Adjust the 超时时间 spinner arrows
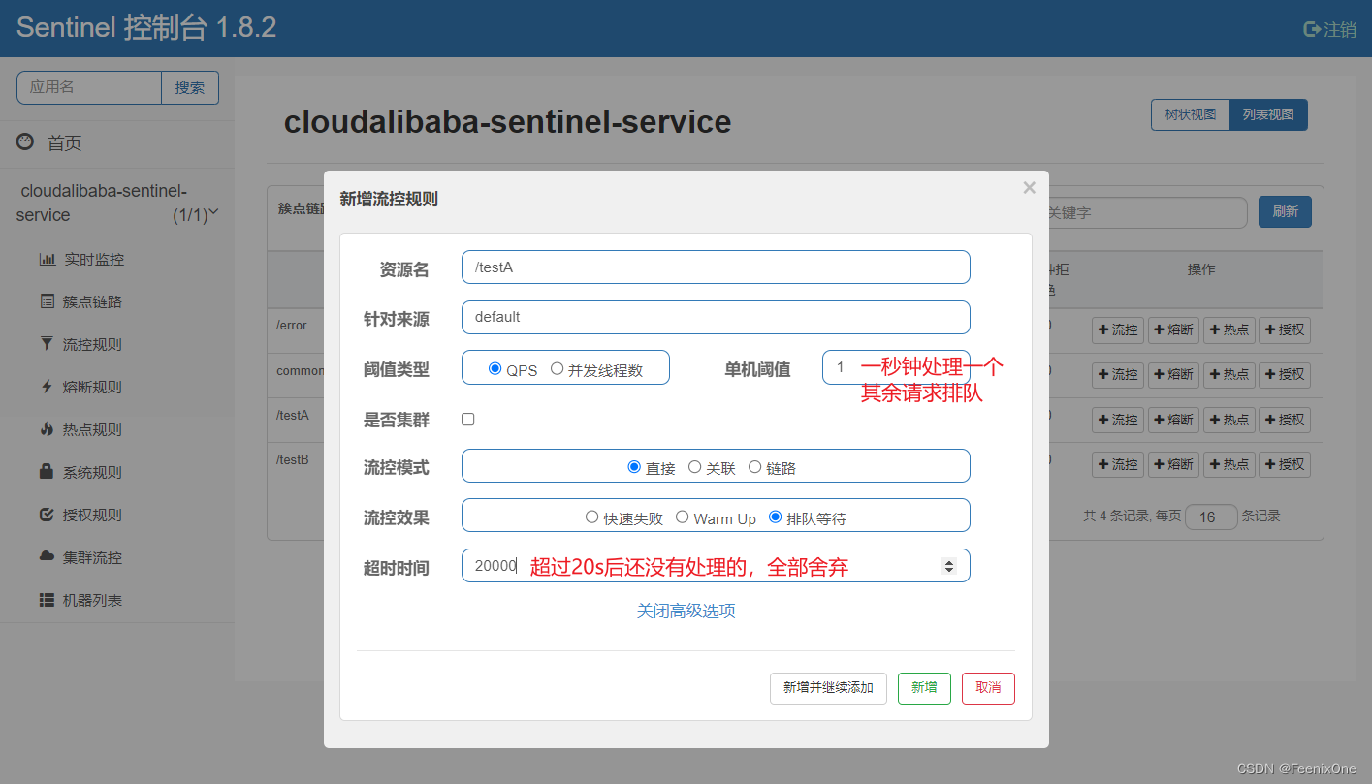1372x784 pixels. tap(949, 566)
